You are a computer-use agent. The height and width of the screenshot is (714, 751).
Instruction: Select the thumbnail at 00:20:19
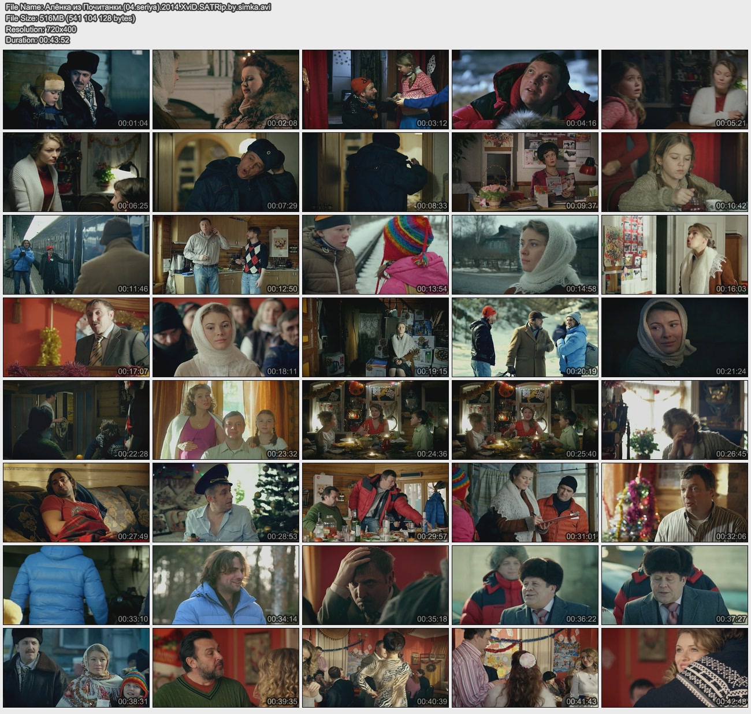point(525,337)
